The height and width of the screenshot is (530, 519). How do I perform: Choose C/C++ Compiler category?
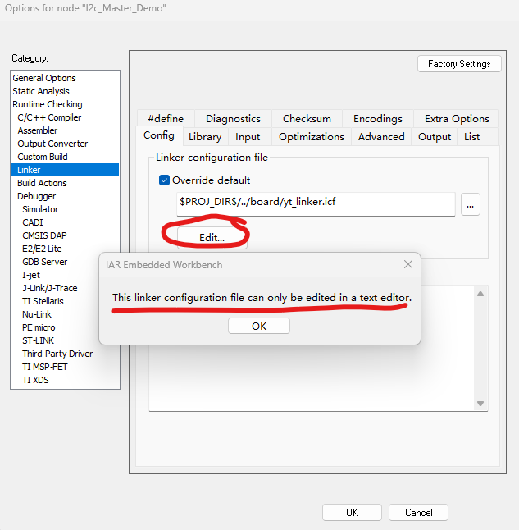click(49, 117)
